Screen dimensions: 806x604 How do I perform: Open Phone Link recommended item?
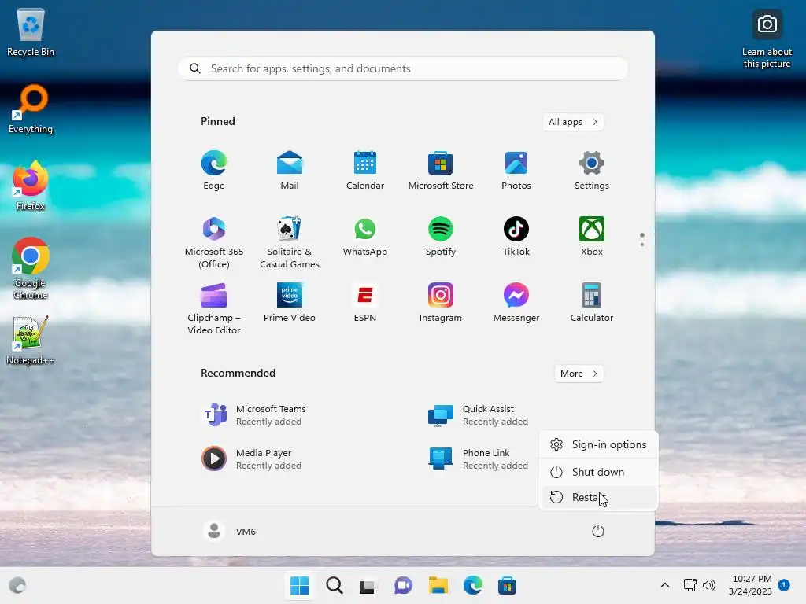tap(478, 459)
